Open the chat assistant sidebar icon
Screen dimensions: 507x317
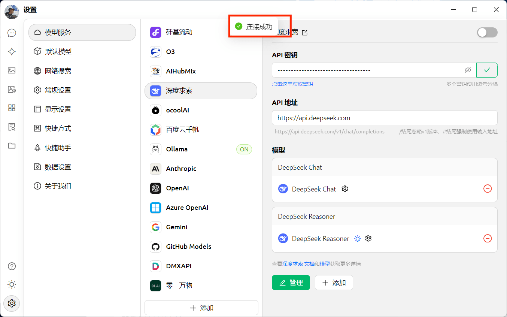[12, 33]
